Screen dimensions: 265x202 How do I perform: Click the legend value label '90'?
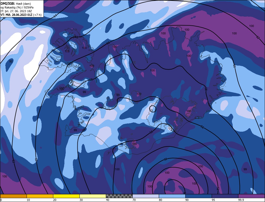pyautogui.click(x=187, y=200)
